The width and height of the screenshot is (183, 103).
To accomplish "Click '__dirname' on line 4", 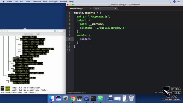I will coord(96,24).
